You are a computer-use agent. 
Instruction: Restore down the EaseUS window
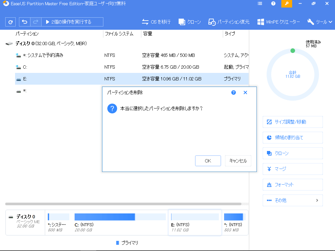click(x=313, y=4)
